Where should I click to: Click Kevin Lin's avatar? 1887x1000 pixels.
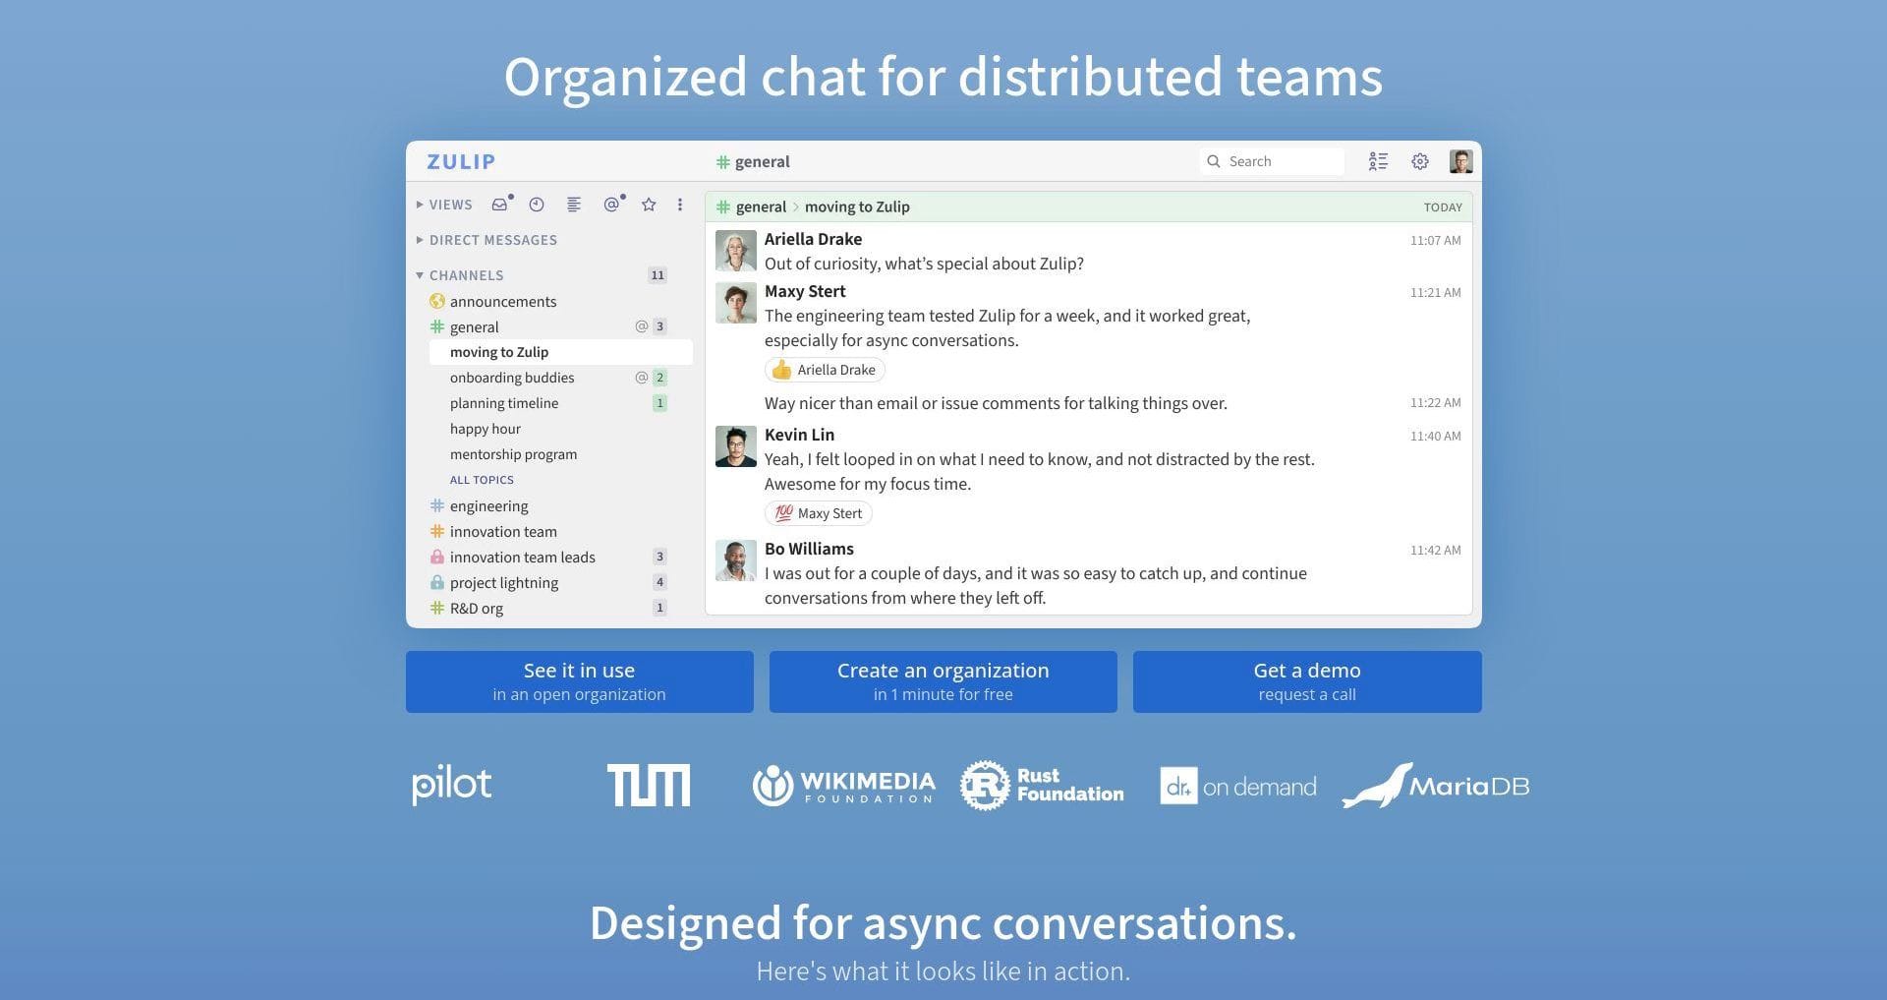click(735, 446)
